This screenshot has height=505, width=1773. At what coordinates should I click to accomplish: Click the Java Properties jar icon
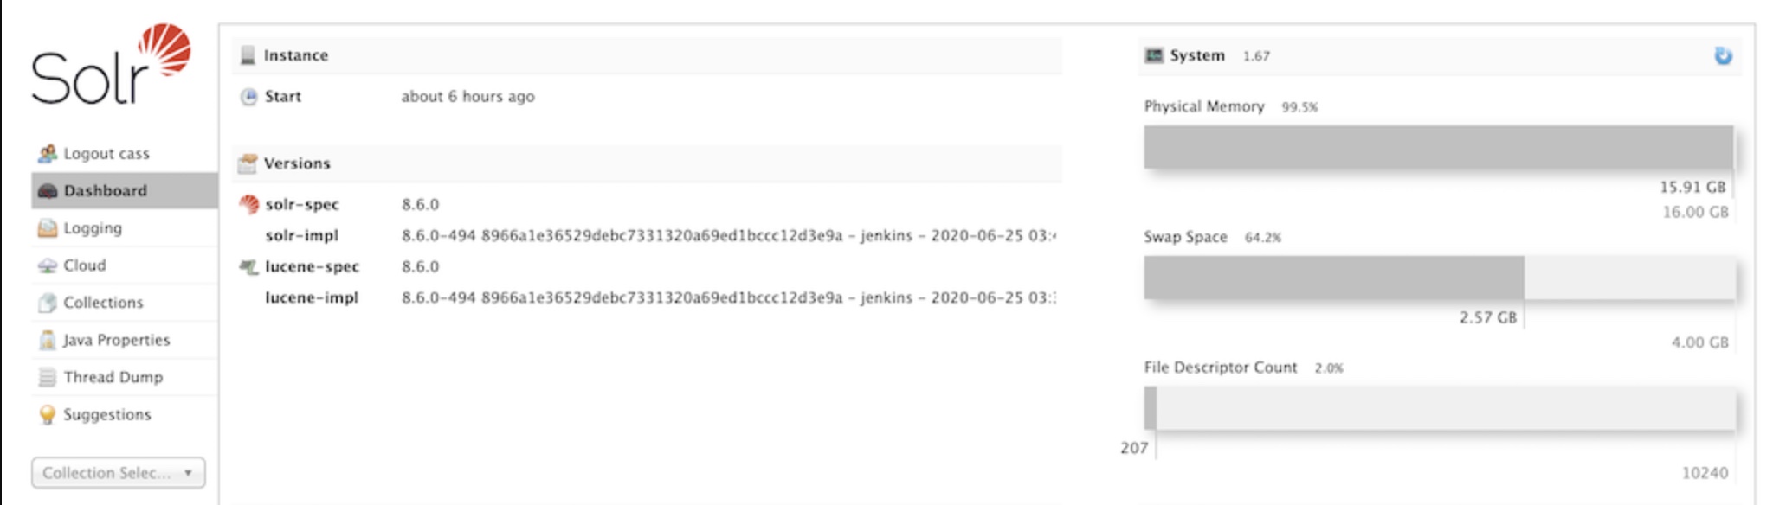[x=48, y=340]
